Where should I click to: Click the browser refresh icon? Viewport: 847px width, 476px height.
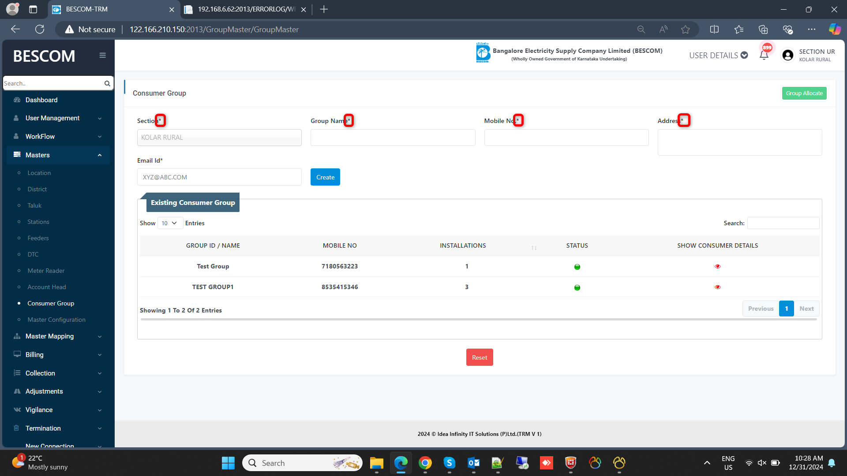point(40,30)
